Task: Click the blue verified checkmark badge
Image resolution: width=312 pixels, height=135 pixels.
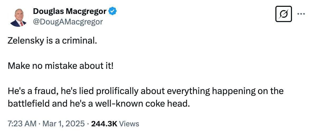Action: pyautogui.click(x=113, y=11)
